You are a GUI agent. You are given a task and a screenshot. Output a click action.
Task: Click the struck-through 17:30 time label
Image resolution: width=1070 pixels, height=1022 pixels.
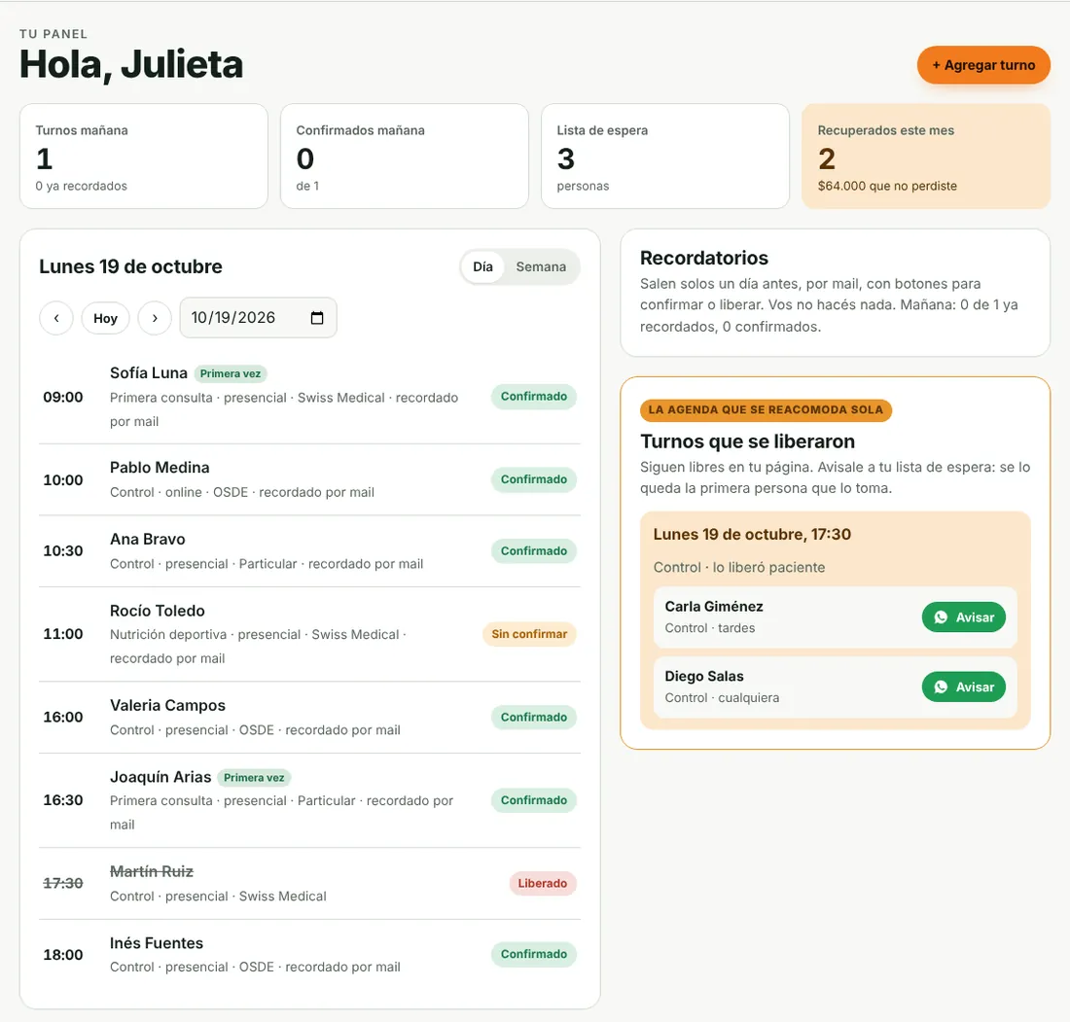pos(63,884)
